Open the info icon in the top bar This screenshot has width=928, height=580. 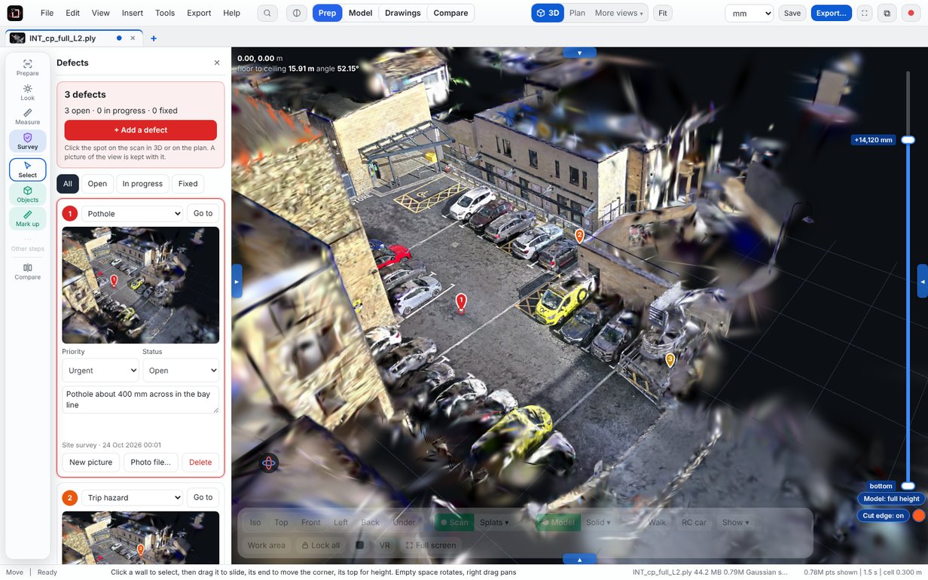click(x=297, y=13)
